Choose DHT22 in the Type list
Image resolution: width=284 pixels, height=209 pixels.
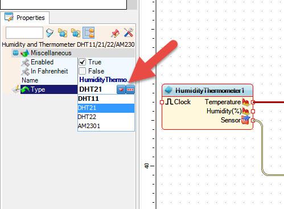(x=106, y=117)
